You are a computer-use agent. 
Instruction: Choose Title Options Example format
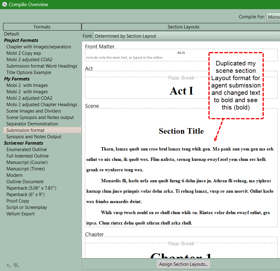(x=29, y=72)
